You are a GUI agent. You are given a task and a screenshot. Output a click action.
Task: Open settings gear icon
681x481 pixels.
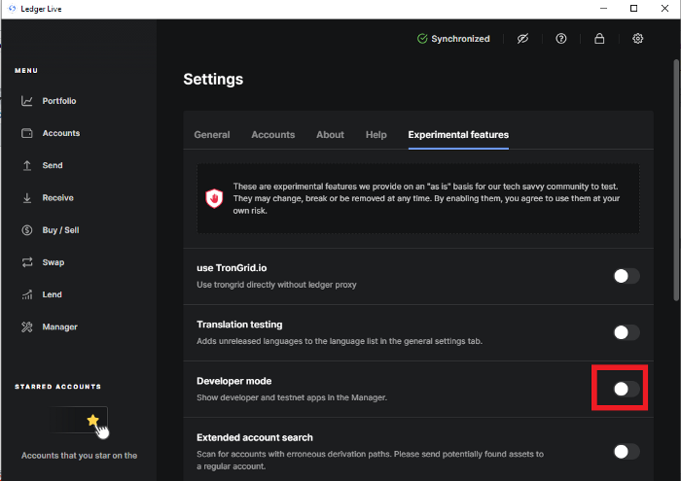[637, 39]
